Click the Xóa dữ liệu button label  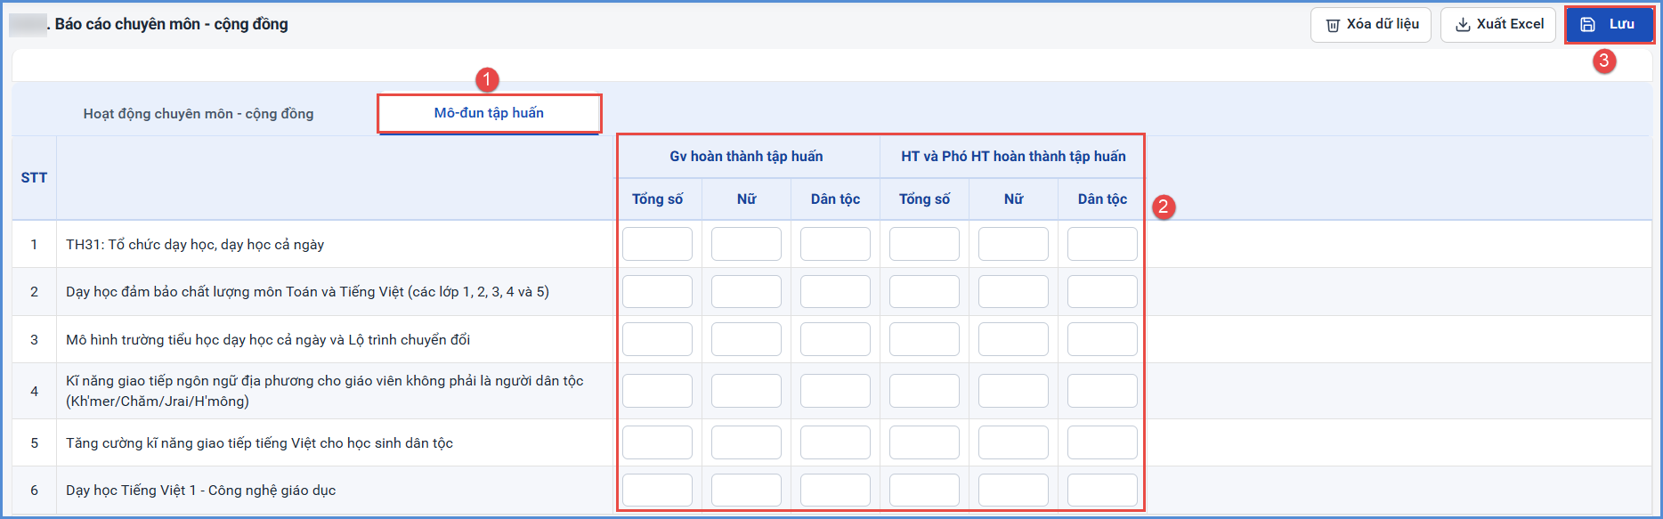1383,24
